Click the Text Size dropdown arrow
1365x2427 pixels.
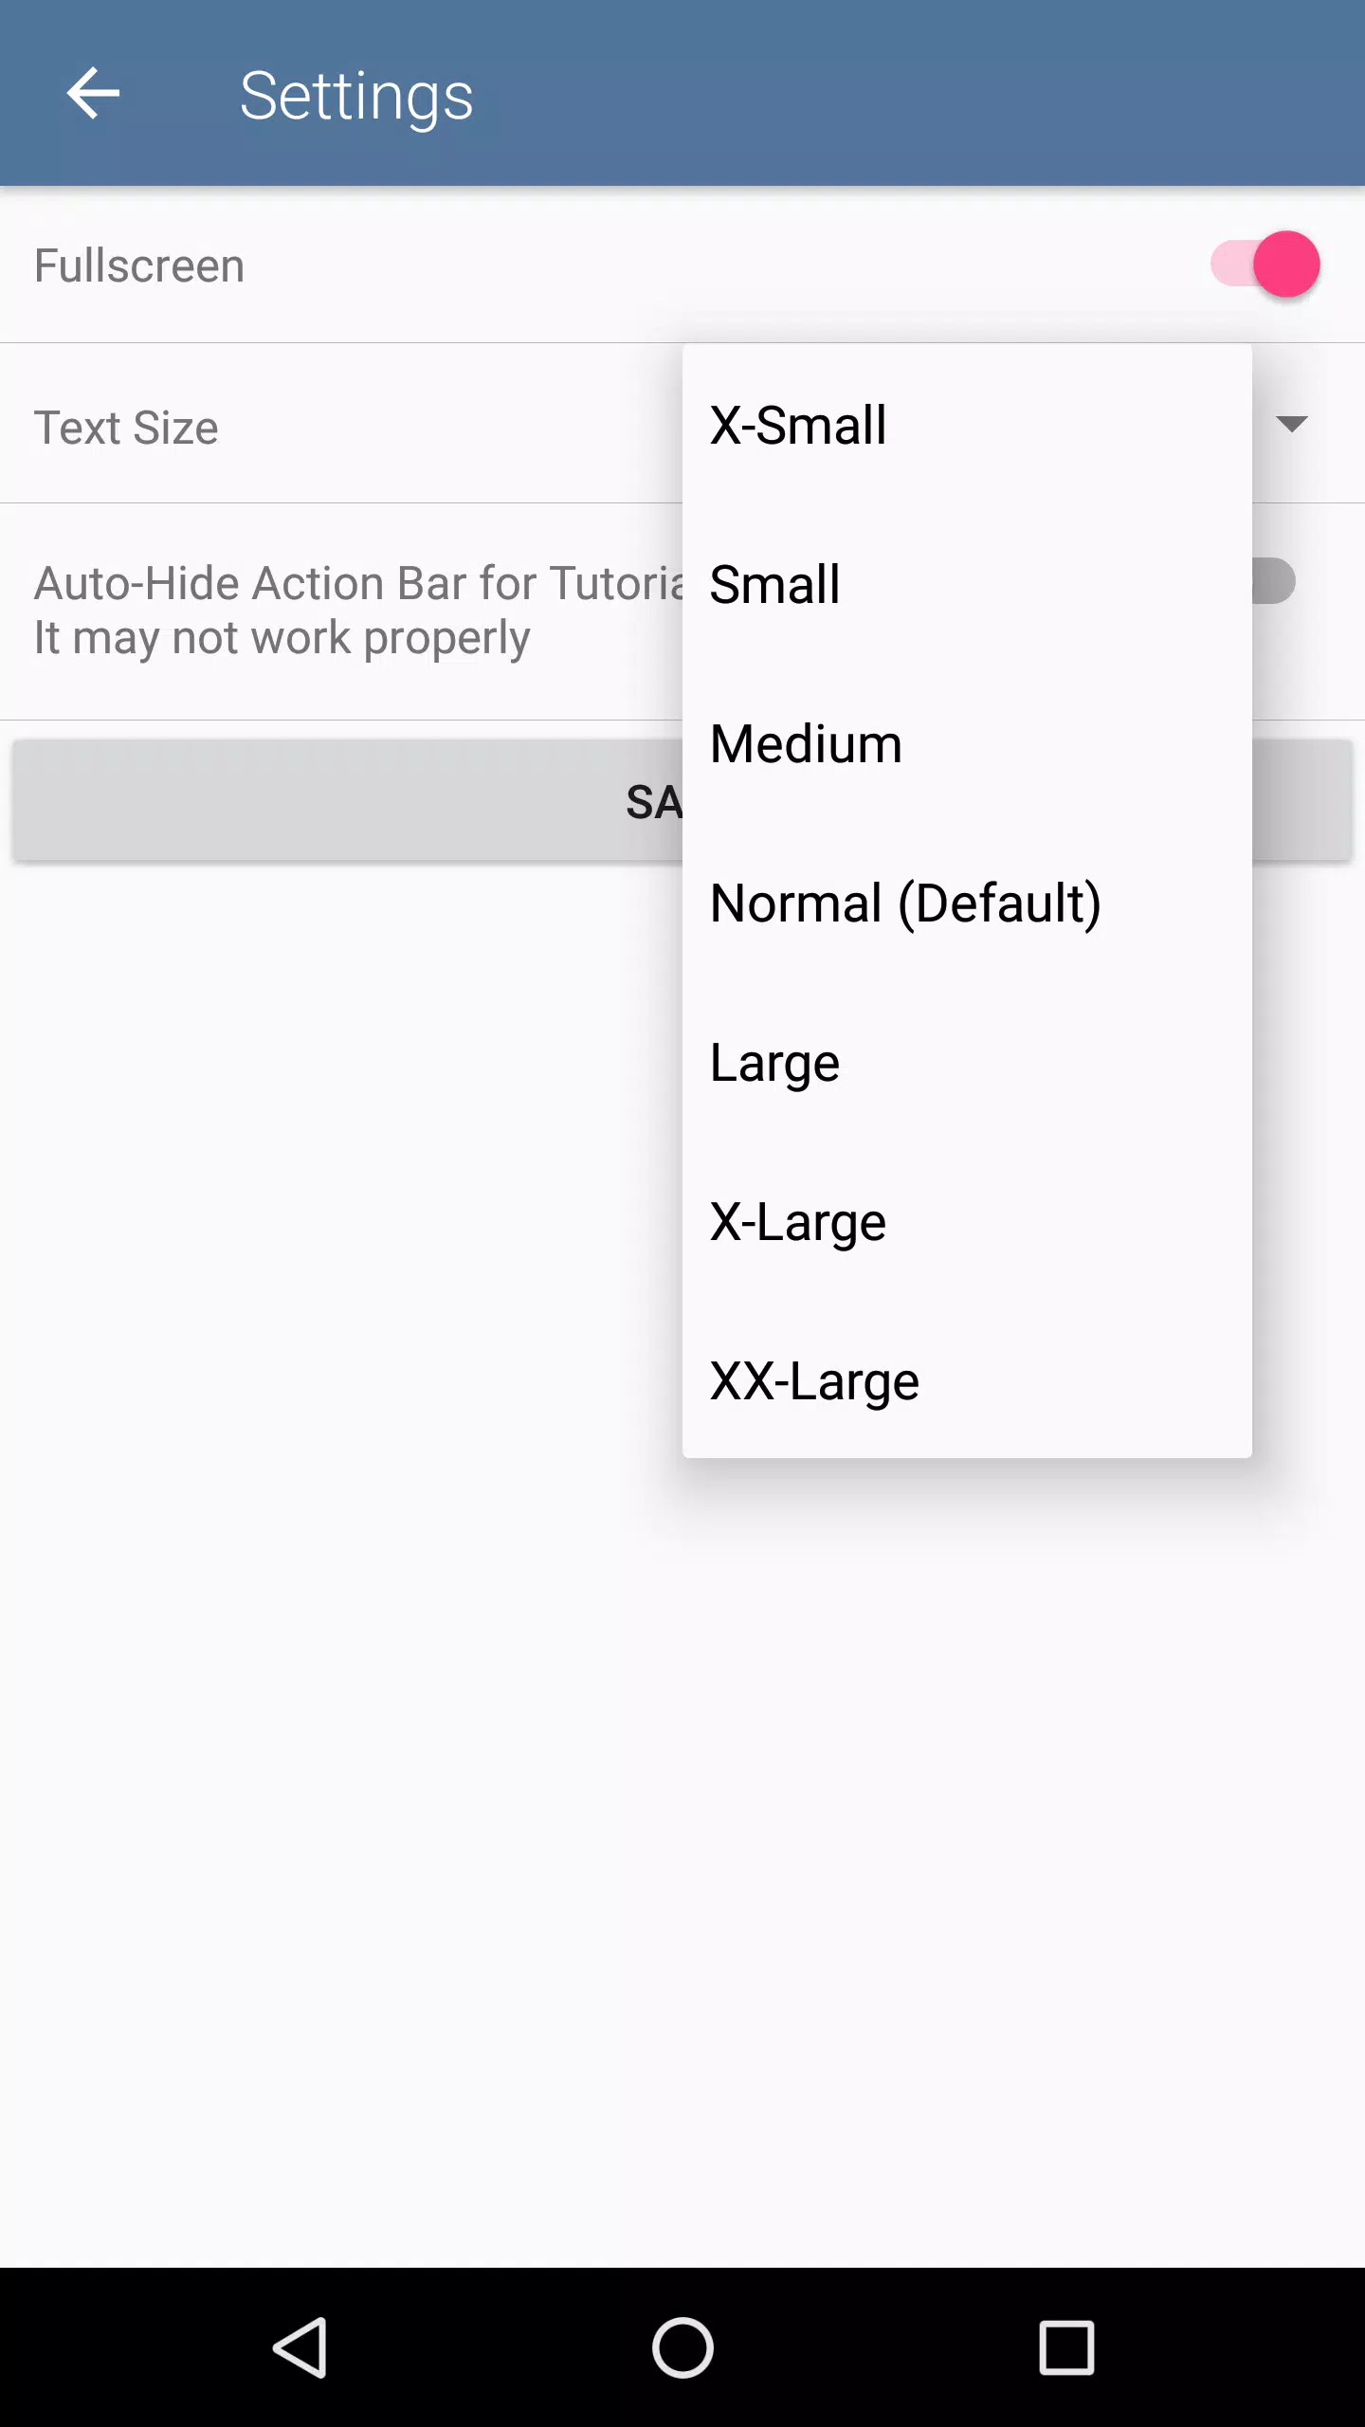click(x=1291, y=424)
